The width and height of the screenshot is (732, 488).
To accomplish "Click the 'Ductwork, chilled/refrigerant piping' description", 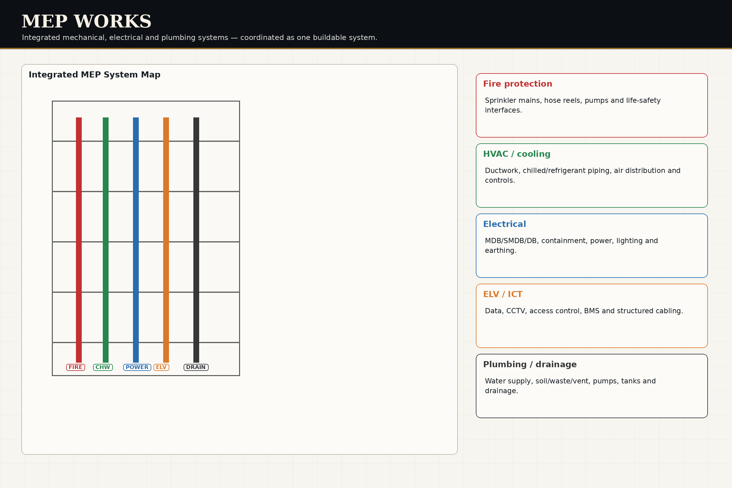I will click(583, 175).
